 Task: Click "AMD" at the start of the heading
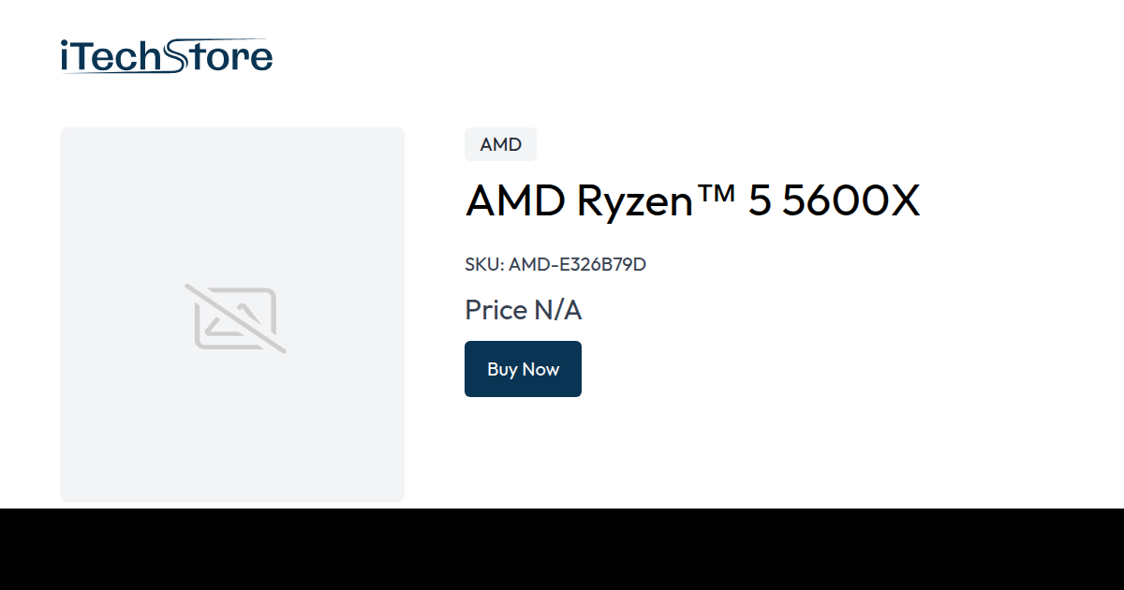click(514, 201)
